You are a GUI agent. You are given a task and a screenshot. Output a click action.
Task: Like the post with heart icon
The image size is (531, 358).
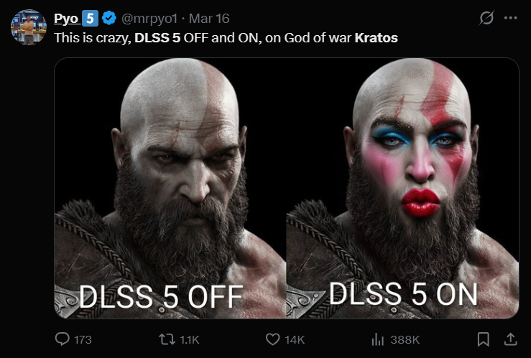point(272,339)
